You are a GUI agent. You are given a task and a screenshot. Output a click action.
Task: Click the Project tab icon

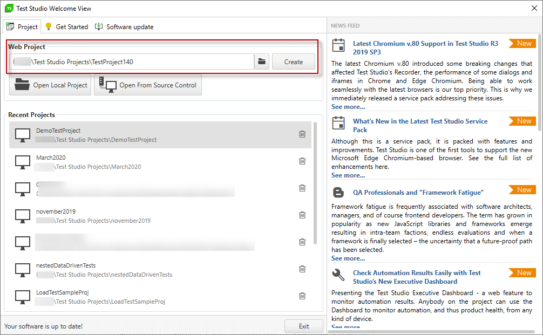(x=10, y=26)
